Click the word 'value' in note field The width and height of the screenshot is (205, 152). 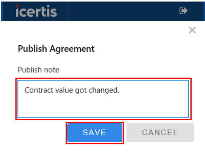[64, 90]
